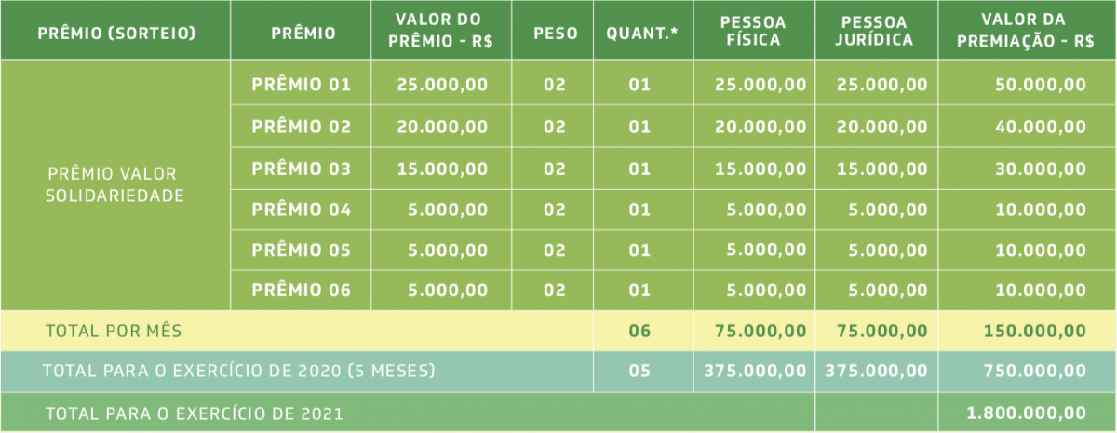Click the PRÊMIO (SORTEIO) column header
This screenshot has height=433, width=1117.
click(116, 33)
